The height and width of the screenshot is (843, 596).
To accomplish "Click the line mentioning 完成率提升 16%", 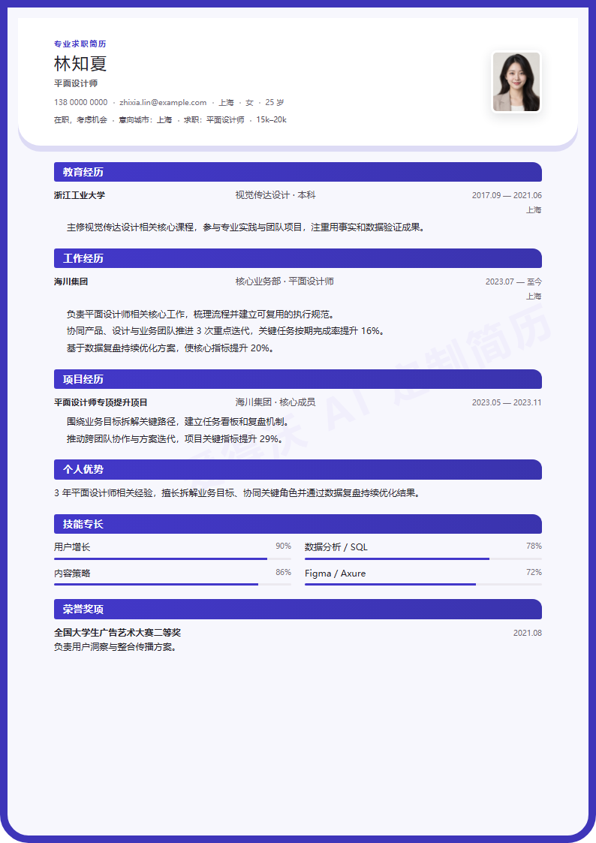I will (x=226, y=331).
